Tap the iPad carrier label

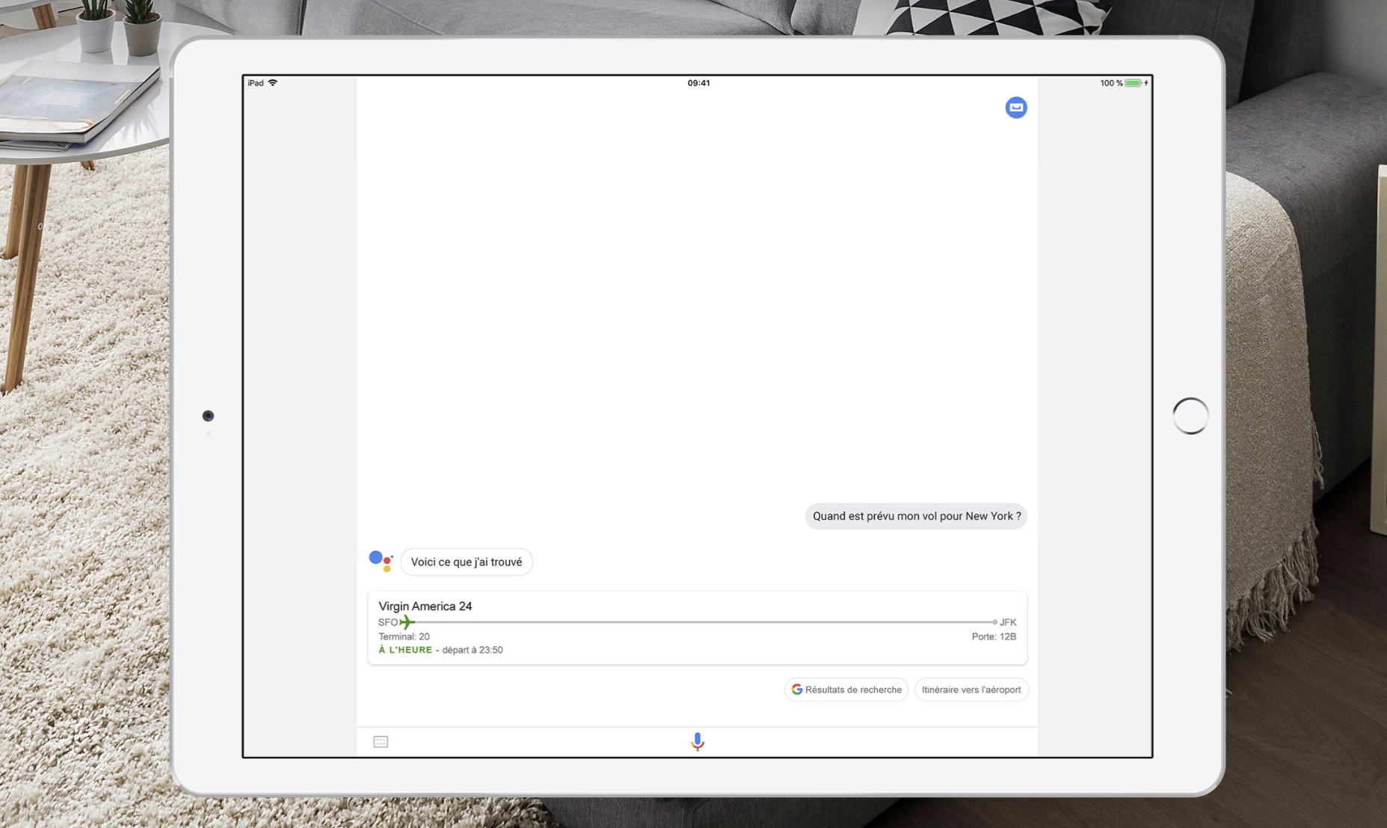coord(256,83)
